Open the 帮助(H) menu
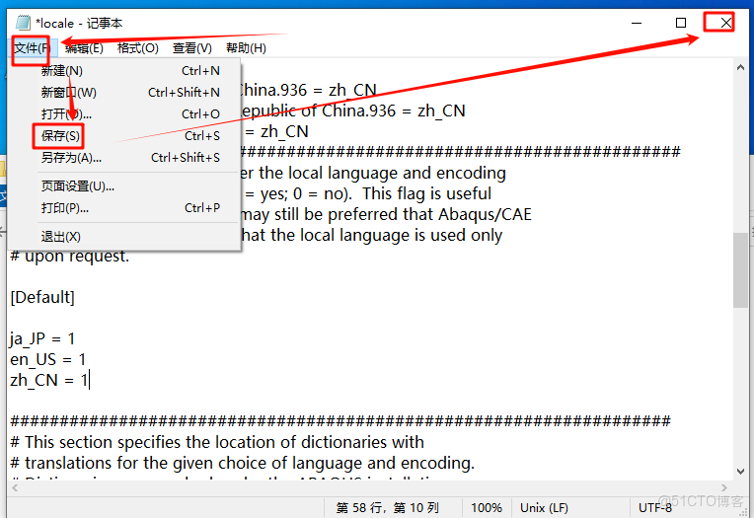The width and height of the screenshot is (754, 518). [x=246, y=48]
